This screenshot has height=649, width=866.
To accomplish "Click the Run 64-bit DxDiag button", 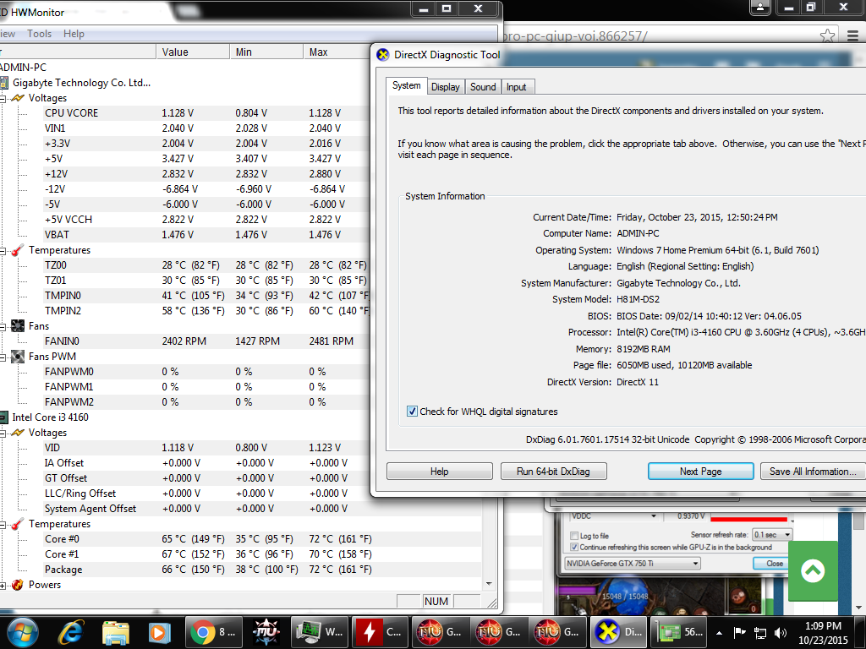I will [x=553, y=472].
